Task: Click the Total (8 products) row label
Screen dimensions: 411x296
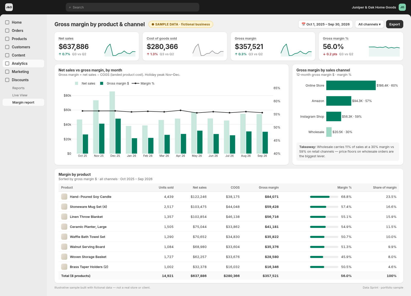Action: [76, 276]
